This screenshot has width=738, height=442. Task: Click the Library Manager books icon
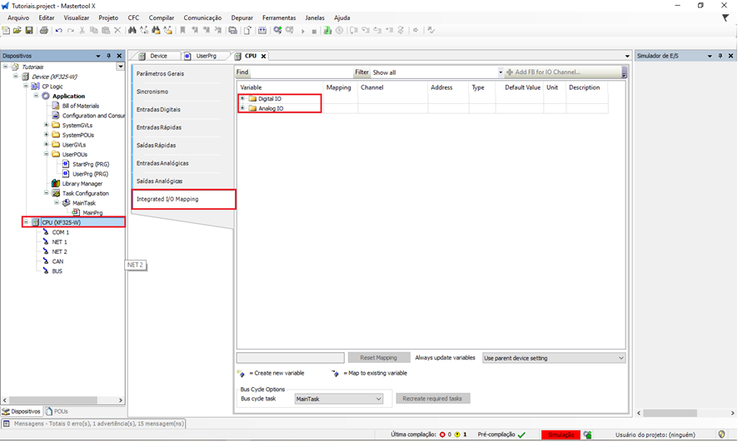coord(56,184)
